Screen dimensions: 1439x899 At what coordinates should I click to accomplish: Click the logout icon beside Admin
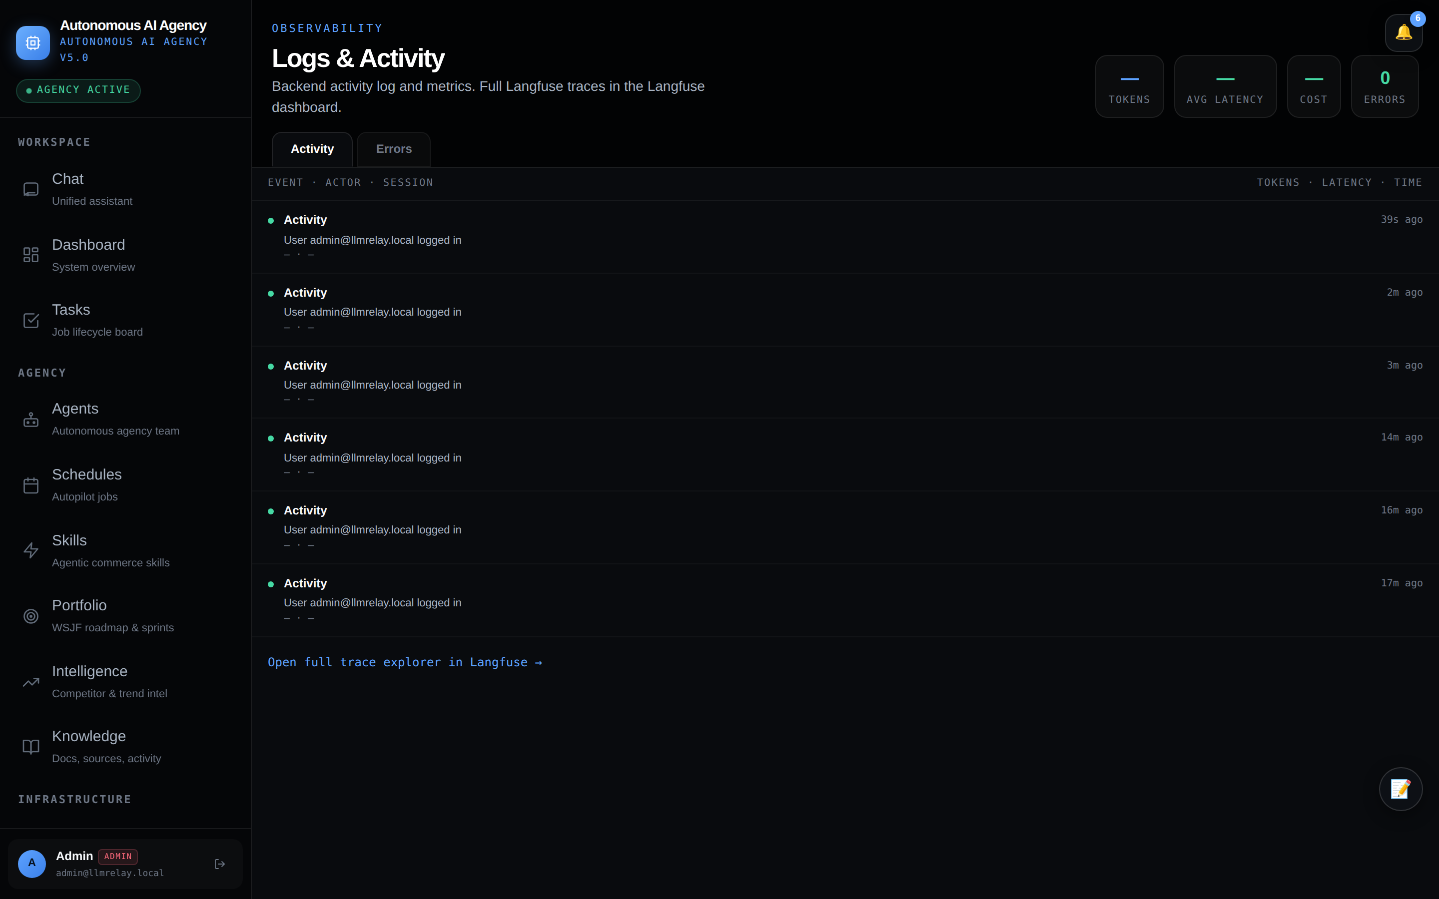click(x=219, y=864)
